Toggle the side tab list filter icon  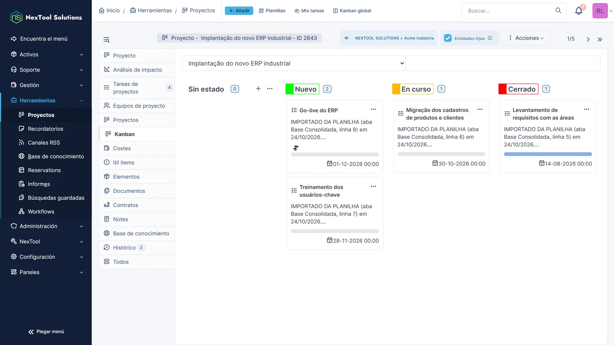(106, 40)
